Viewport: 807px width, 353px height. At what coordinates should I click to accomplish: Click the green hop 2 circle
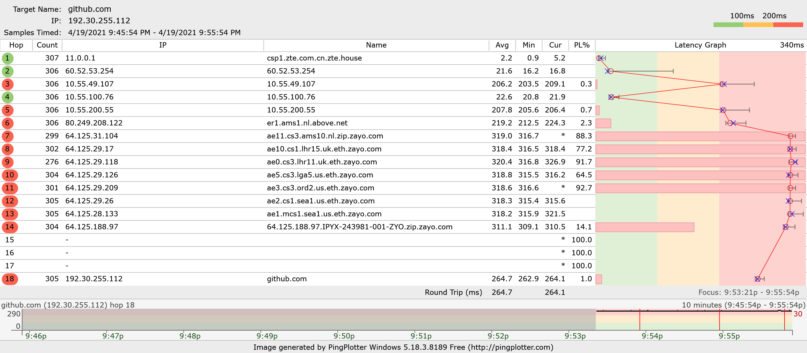7,71
